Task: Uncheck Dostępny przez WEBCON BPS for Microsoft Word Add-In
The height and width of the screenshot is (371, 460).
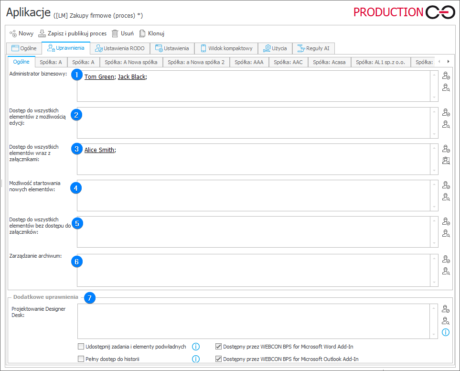Action: [218, 346]
